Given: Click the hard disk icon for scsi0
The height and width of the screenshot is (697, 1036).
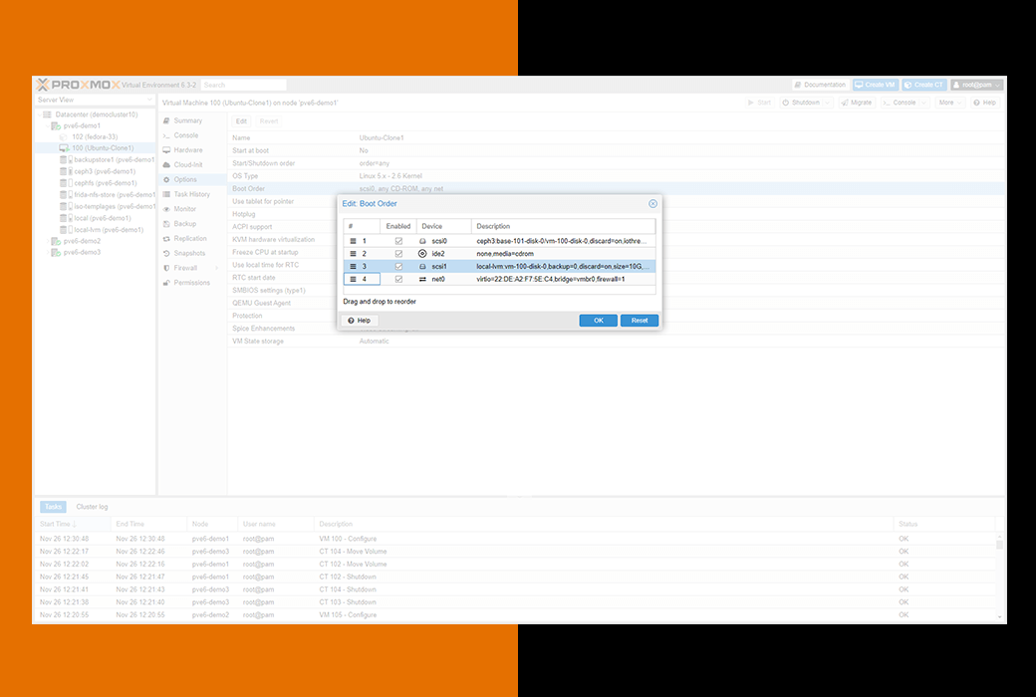Looking at the screenshot, I should click(x=422, y=241).
